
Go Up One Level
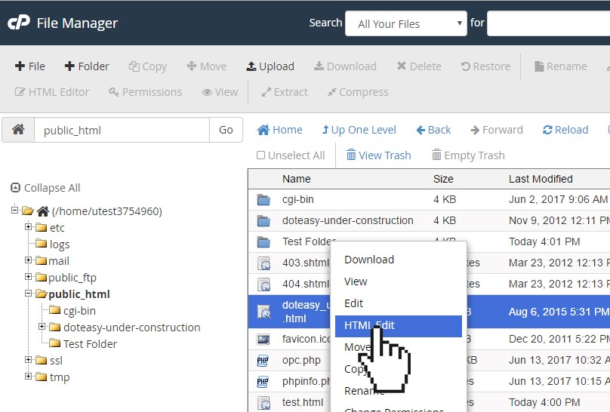[x=359, y=130]
